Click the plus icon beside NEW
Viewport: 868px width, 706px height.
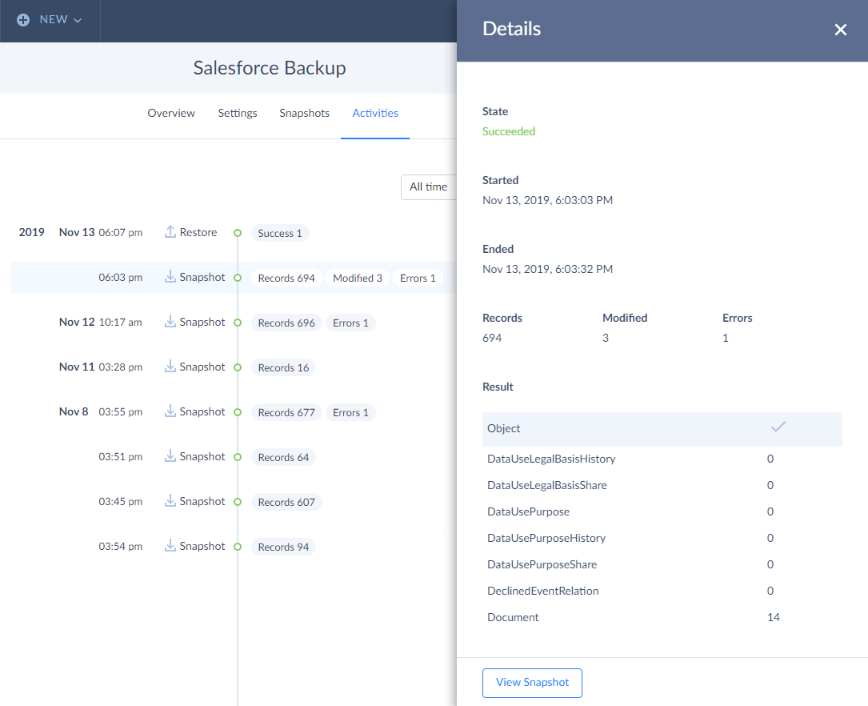tap(23, 20)
